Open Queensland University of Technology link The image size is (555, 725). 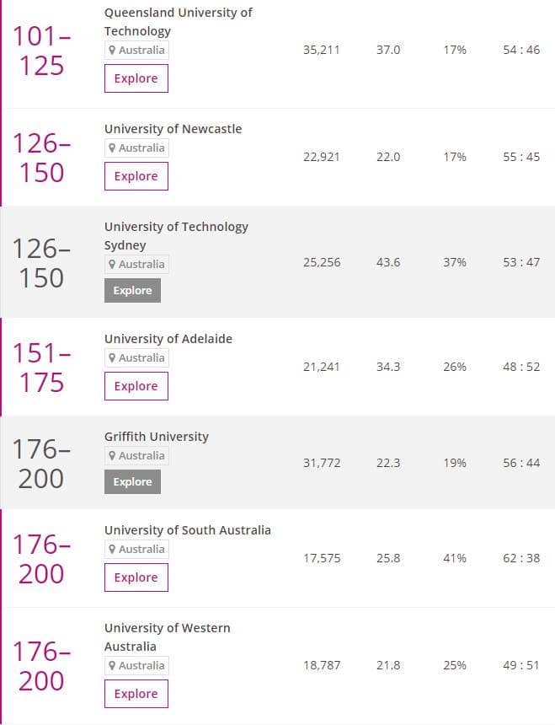(178, 22)
